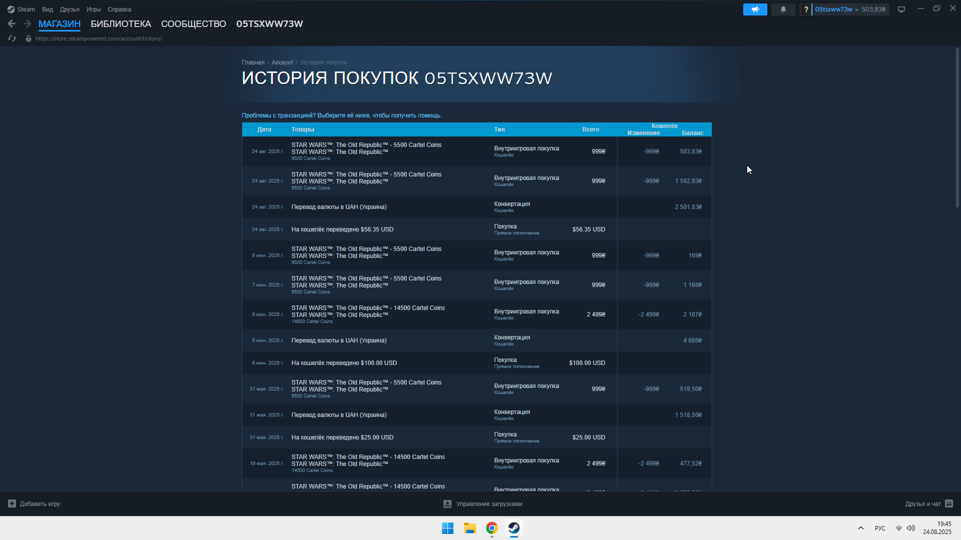Click the plus icon next to Добавить игру

point(12,503)
